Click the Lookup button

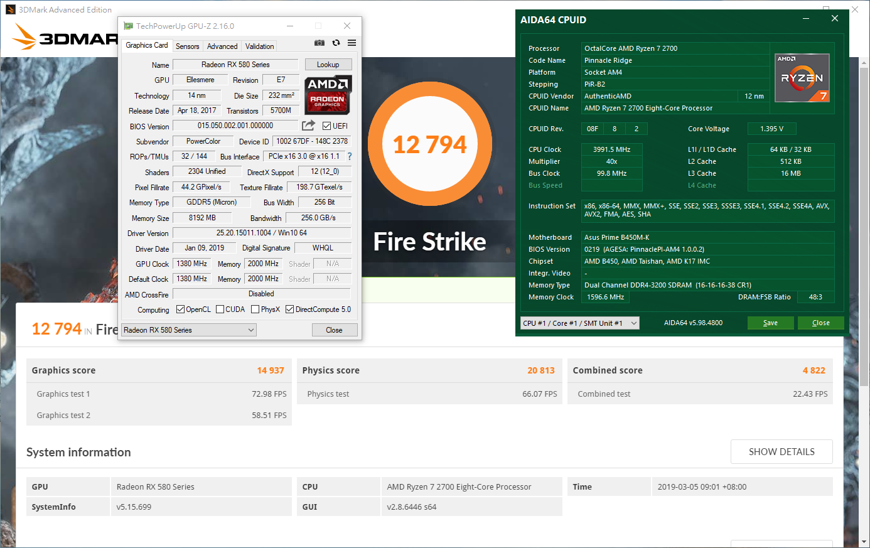pyautogui.click(x=328, y=65)
